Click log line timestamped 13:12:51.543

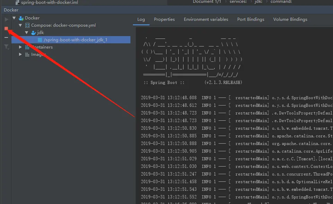237,189
